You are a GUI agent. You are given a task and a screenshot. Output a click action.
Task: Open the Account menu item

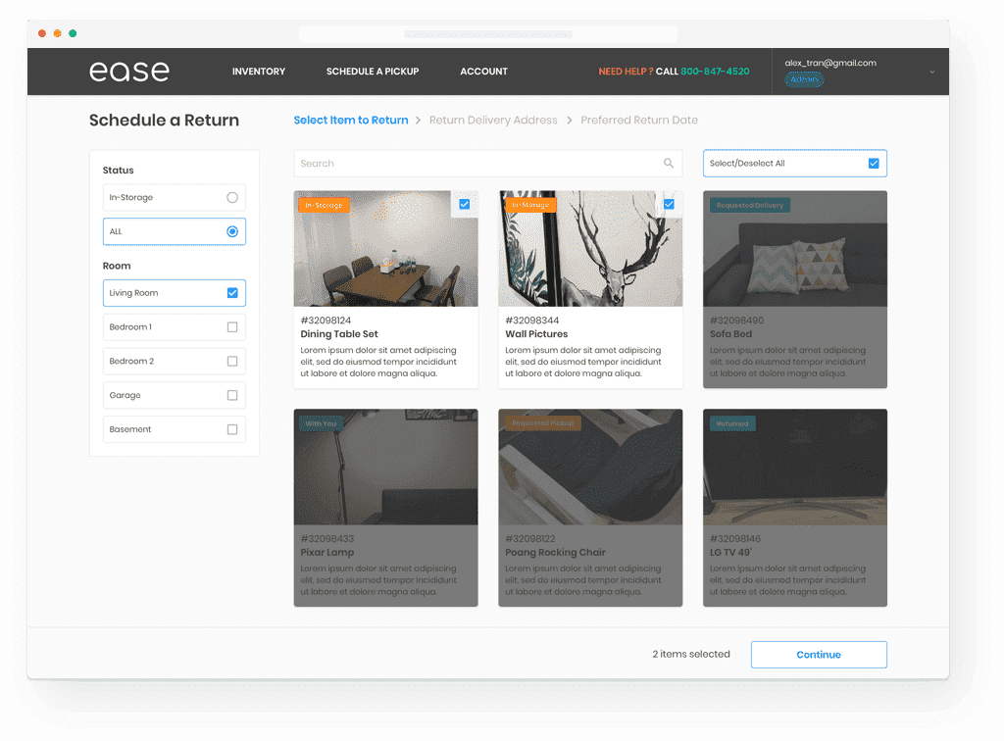point(483,72)
